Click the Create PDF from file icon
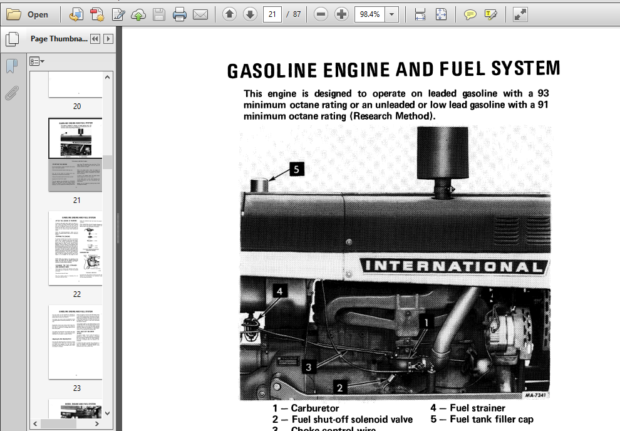Image resolution: width=620 pixels, height=431 pixels. pyautogui.click(x=76, y=14)
